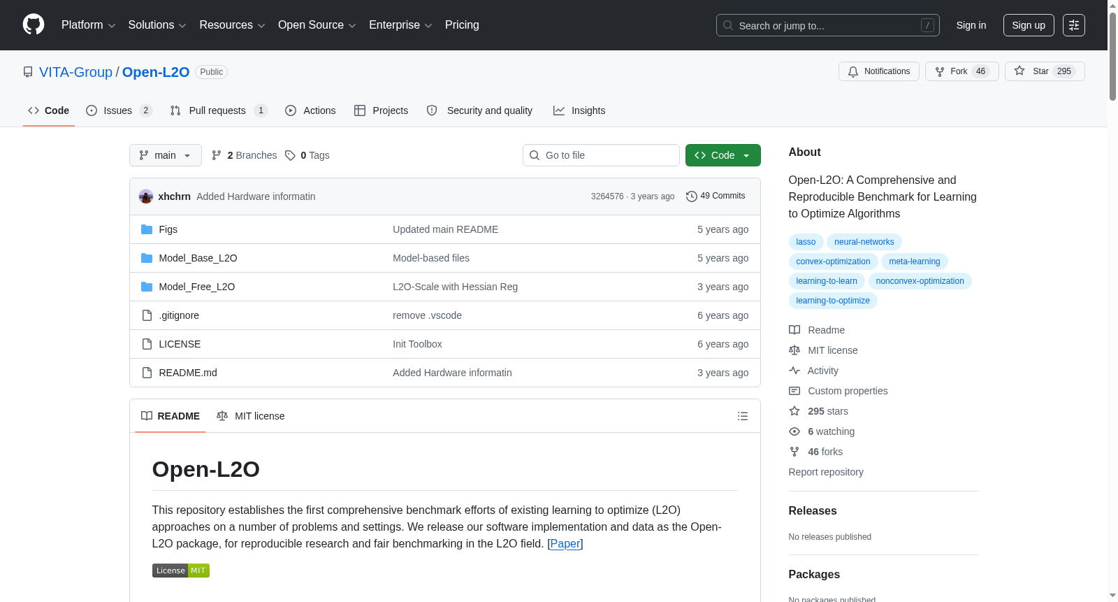Select the README tab in file viewer
The height and width of the screenshot is (602, 1118).
pos(170,416)
